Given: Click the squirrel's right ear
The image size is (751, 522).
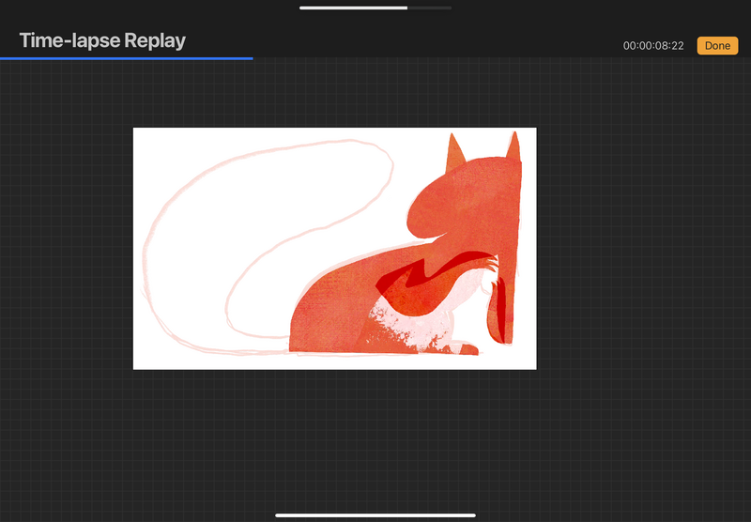Looking at the screenshot, I should tap(513, 150).
